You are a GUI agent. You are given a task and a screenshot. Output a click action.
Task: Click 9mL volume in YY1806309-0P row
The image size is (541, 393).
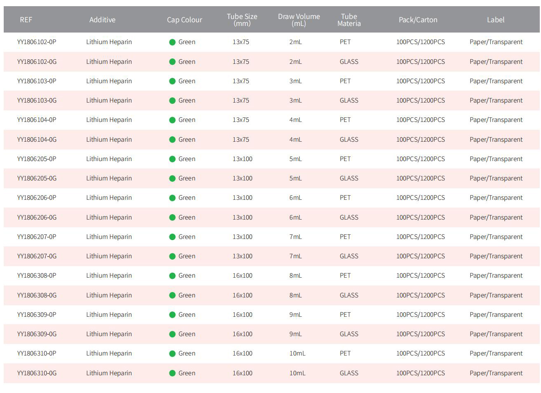(296, 315)
